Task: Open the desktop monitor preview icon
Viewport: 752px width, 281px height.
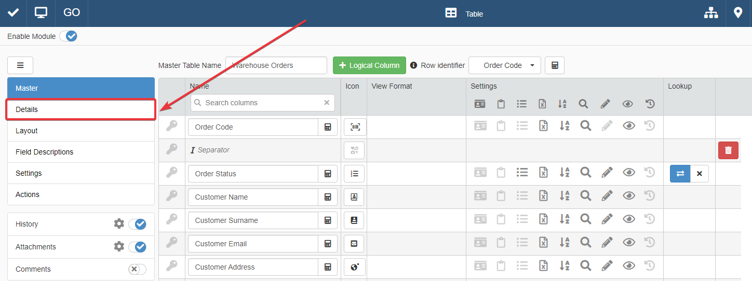Action: (41, 13)
